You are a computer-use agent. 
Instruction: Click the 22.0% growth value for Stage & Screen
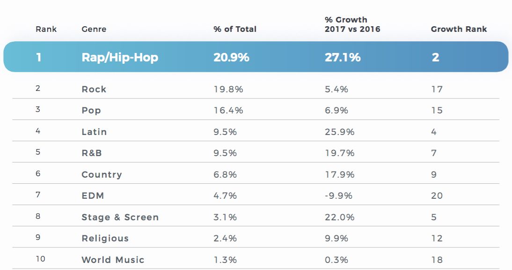pos(338,217)
